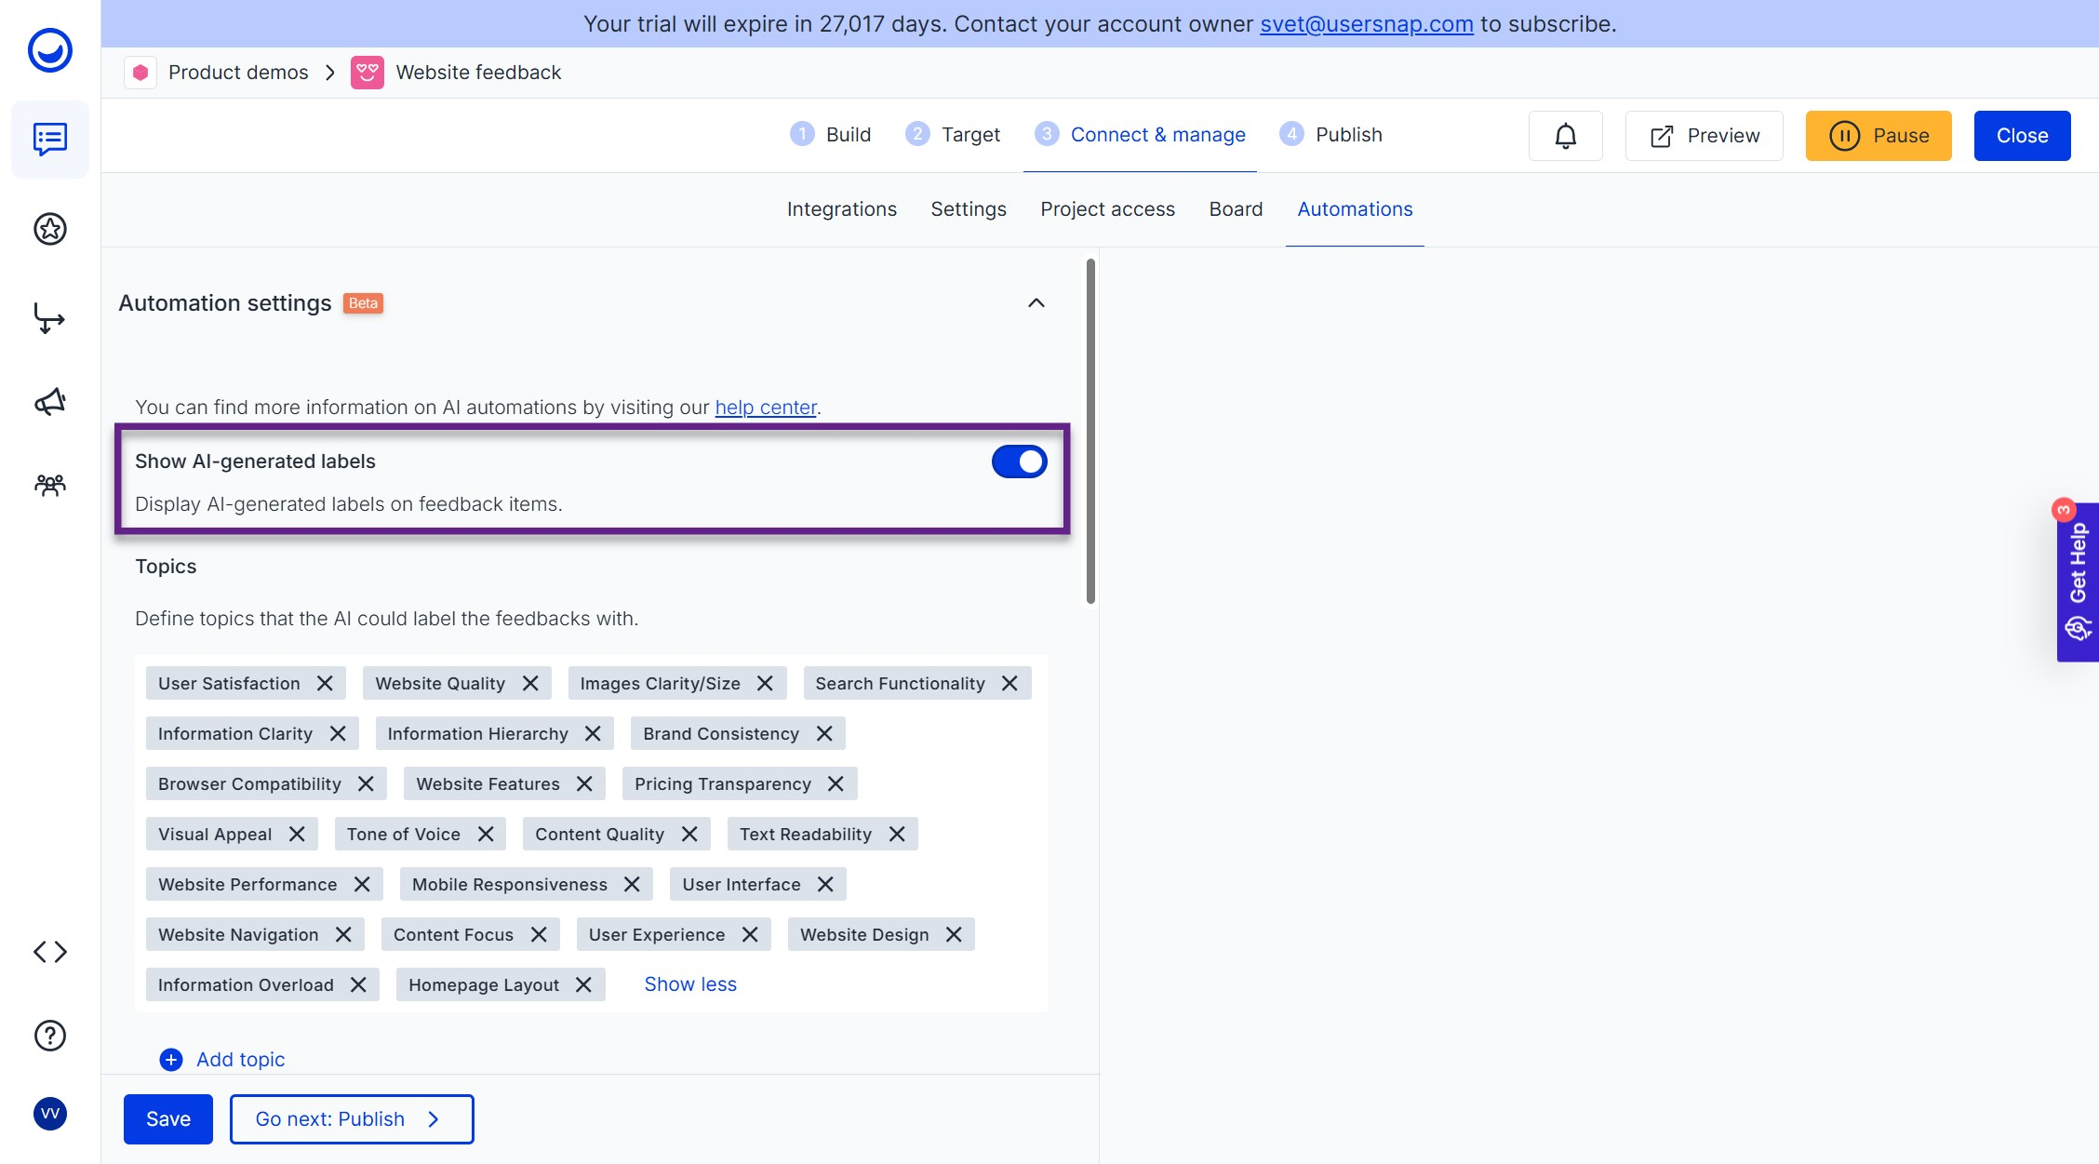The width and height of the screenshot is (2099, 1164).
Task: Open the help question mark icon
Action: pos(50,1036)
